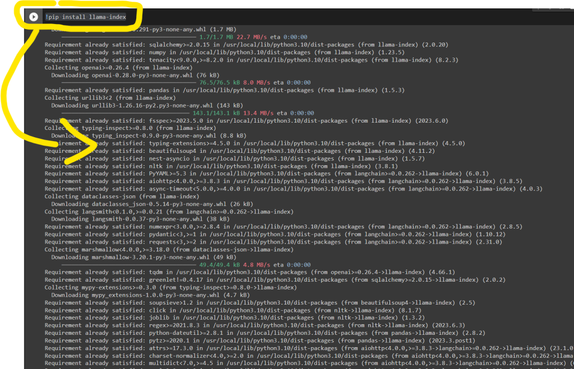This screenshot has width=574, height=369.
Task: Click the charset-normalizer<4.0,>=2.0 requirement line
Action: tap(309, 356)
